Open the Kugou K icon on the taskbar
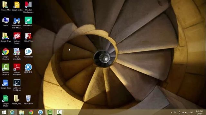This screenshot has width=206, height=115. click(x=41, y=112)
